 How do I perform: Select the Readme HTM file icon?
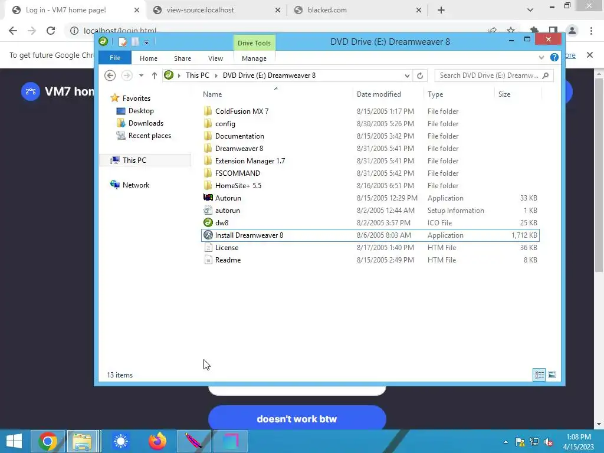click(x=208, y=260)
